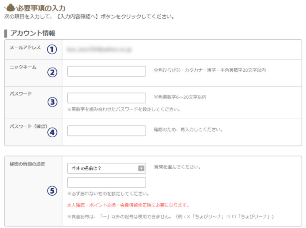Screen dimensions: 306x228
Task: Click the circled number 1 icon
Action: tap(52, 50)
